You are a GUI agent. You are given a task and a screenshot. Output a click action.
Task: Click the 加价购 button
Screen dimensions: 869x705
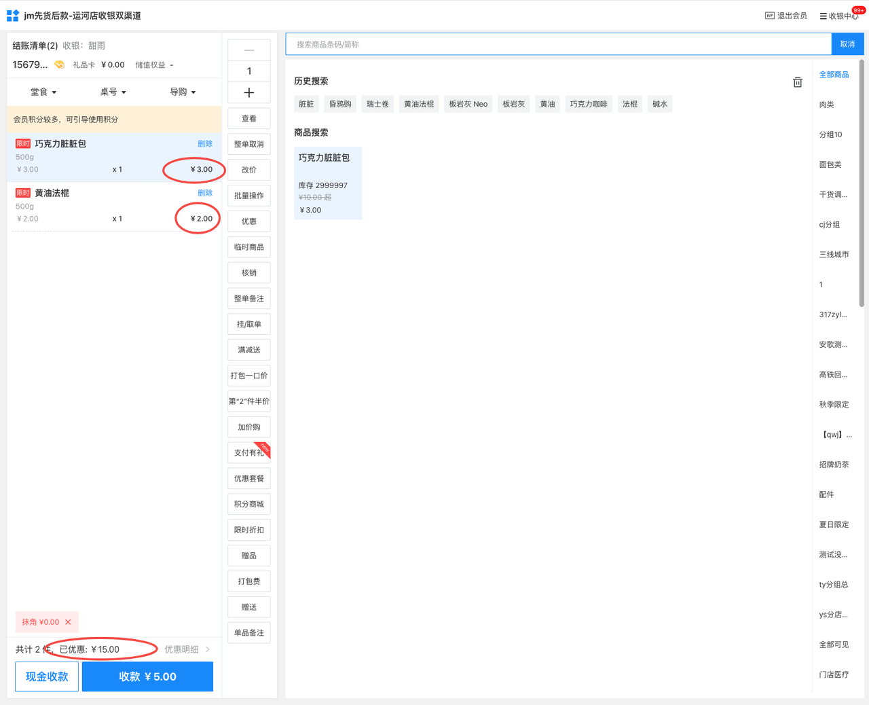click(249, 427)
